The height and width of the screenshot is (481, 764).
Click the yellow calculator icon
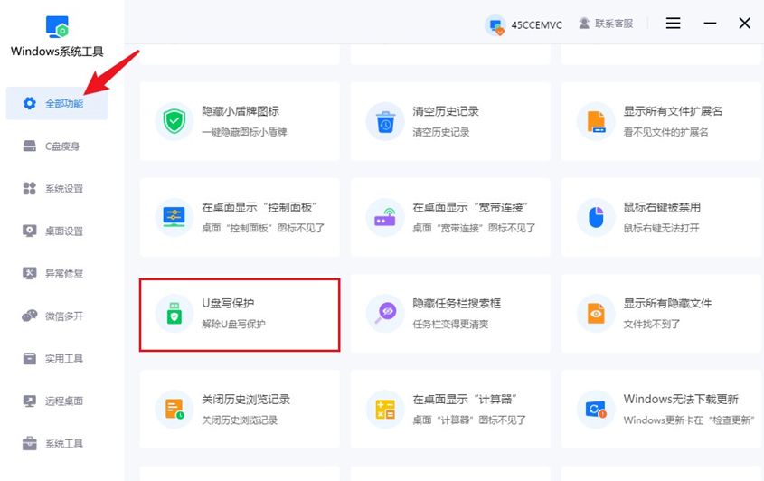(385, 410)
